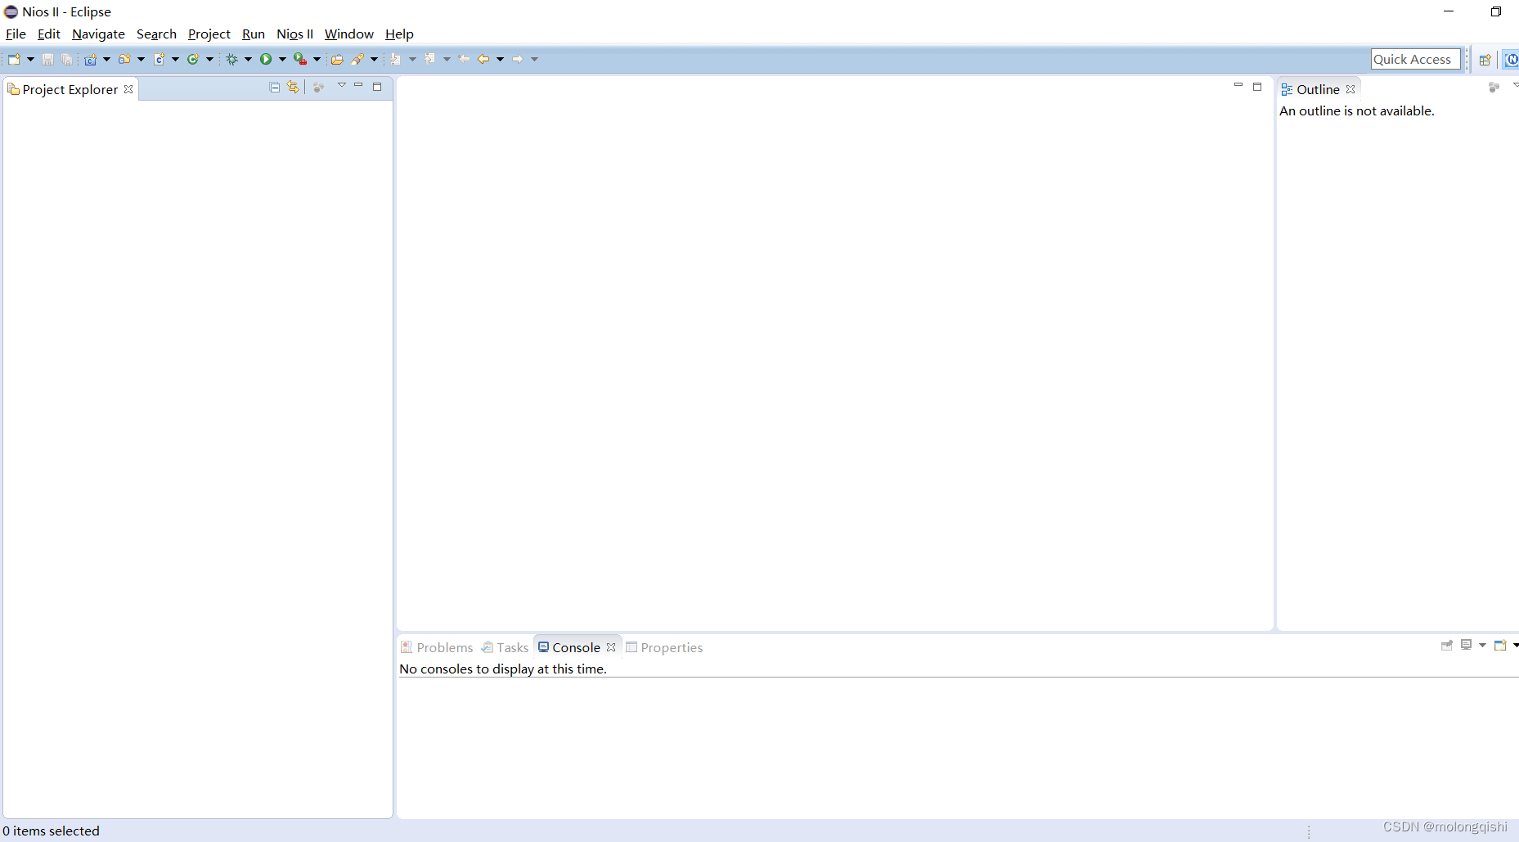Click the Debug bug icon
This screenshot has width=1519, height=842.
[x=232, y=59]
